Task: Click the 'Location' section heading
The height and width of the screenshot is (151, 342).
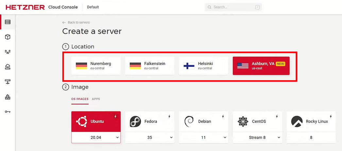Action: (83, 47)
